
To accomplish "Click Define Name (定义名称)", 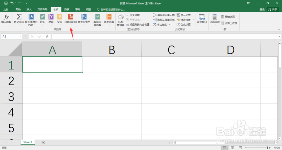I will point(133,15).
